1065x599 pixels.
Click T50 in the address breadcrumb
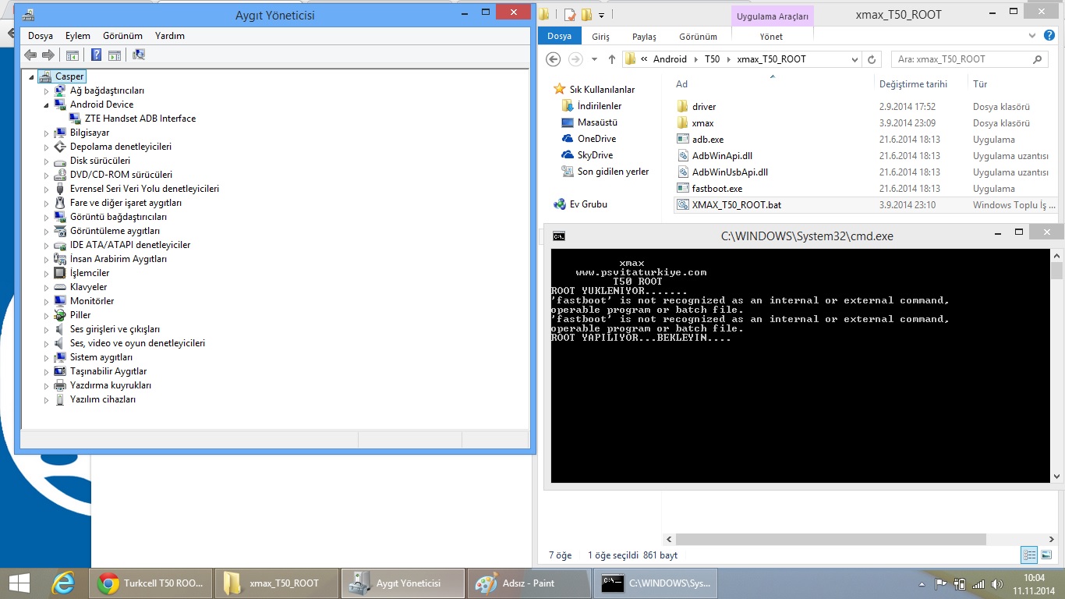pos(712,59)
